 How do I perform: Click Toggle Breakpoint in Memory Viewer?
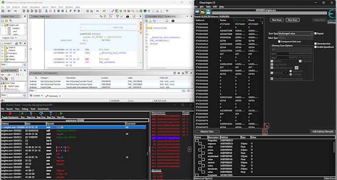[x=10, y=115]
